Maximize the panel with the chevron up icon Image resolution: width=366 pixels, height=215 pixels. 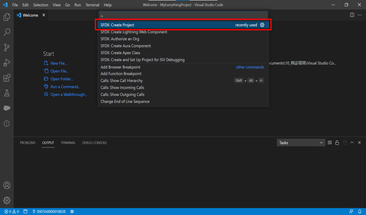point(352,142)
